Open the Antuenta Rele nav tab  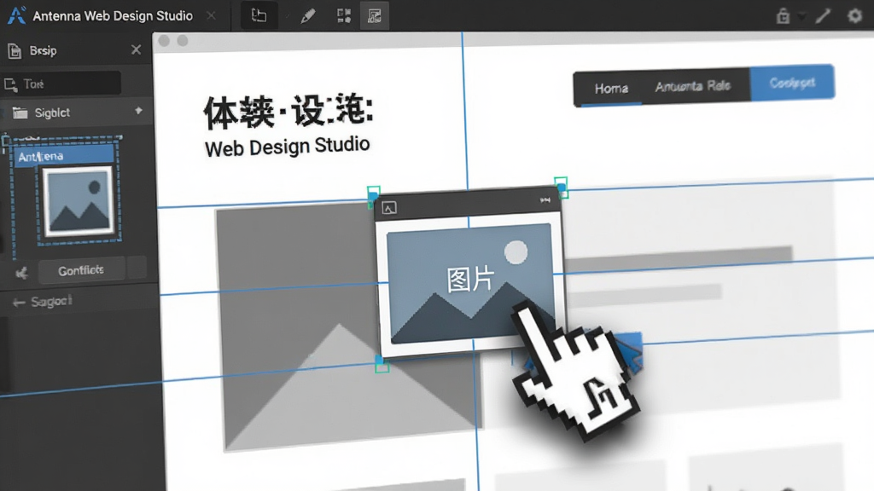[693, 86]
